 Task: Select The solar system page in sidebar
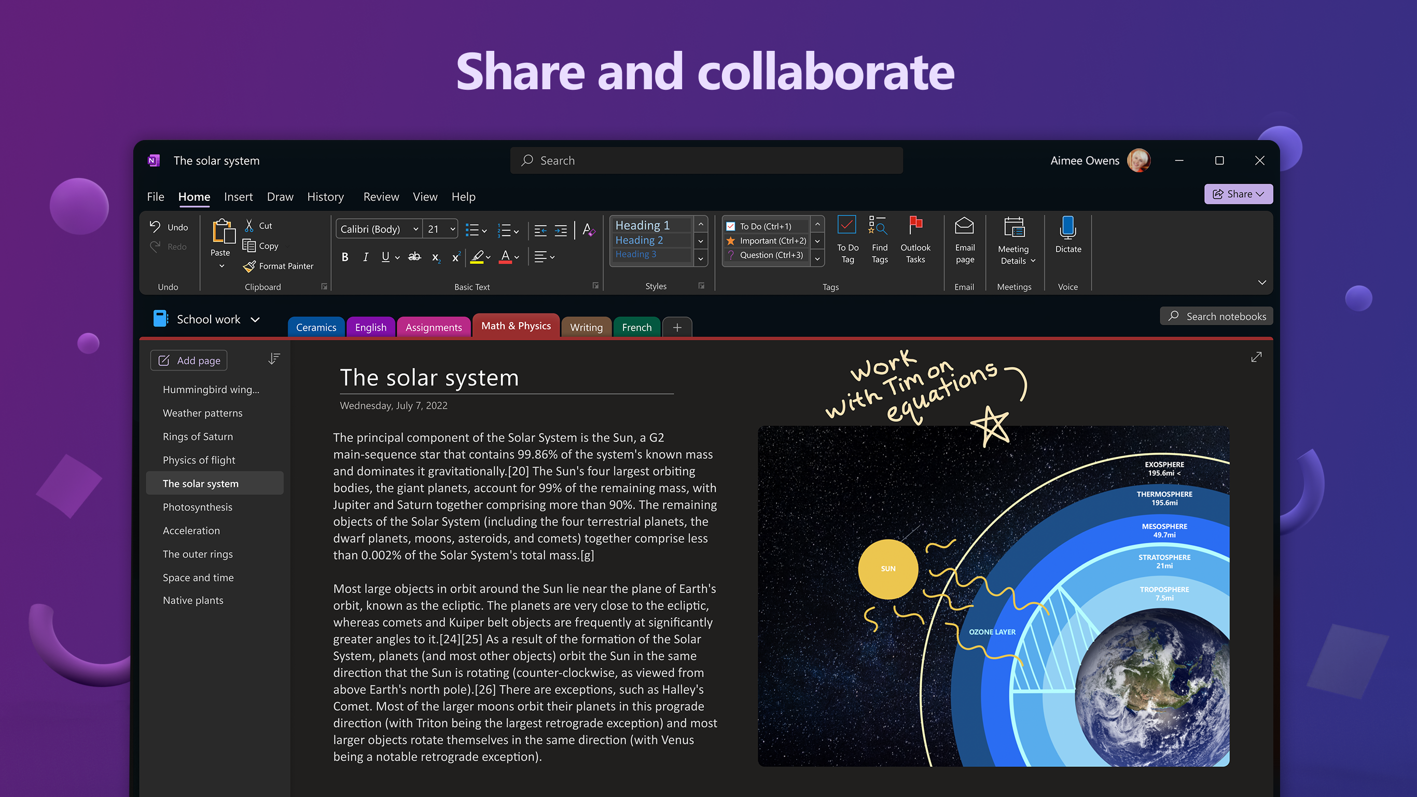click(x=201, y=483)
